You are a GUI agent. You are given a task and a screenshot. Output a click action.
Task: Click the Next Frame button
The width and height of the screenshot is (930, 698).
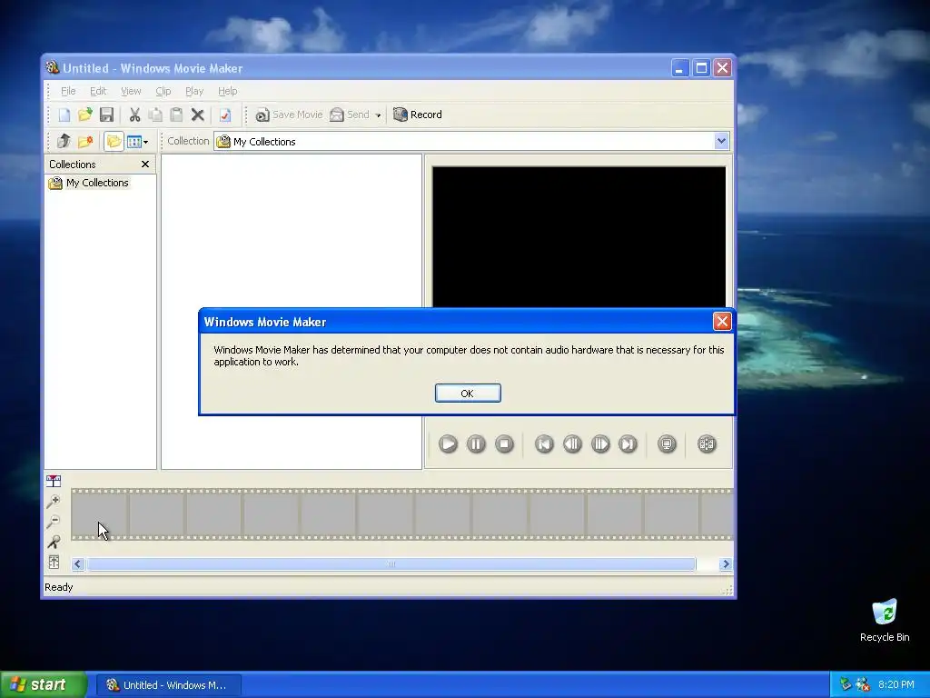pos(600,444)
